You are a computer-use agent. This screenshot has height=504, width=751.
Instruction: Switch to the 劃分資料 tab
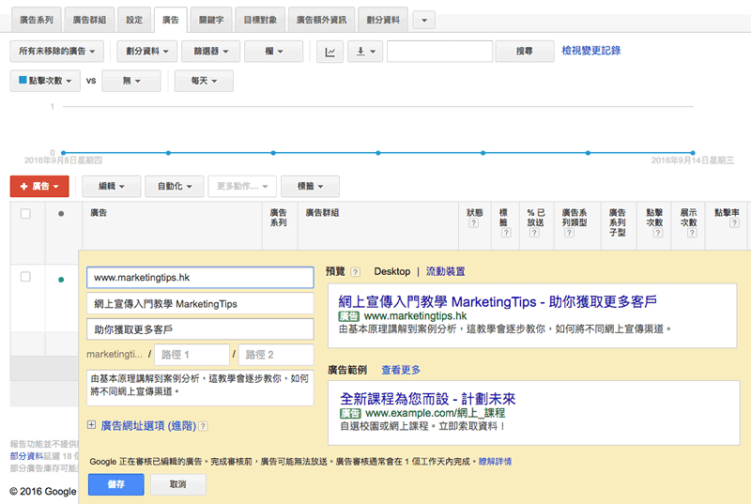383,20
